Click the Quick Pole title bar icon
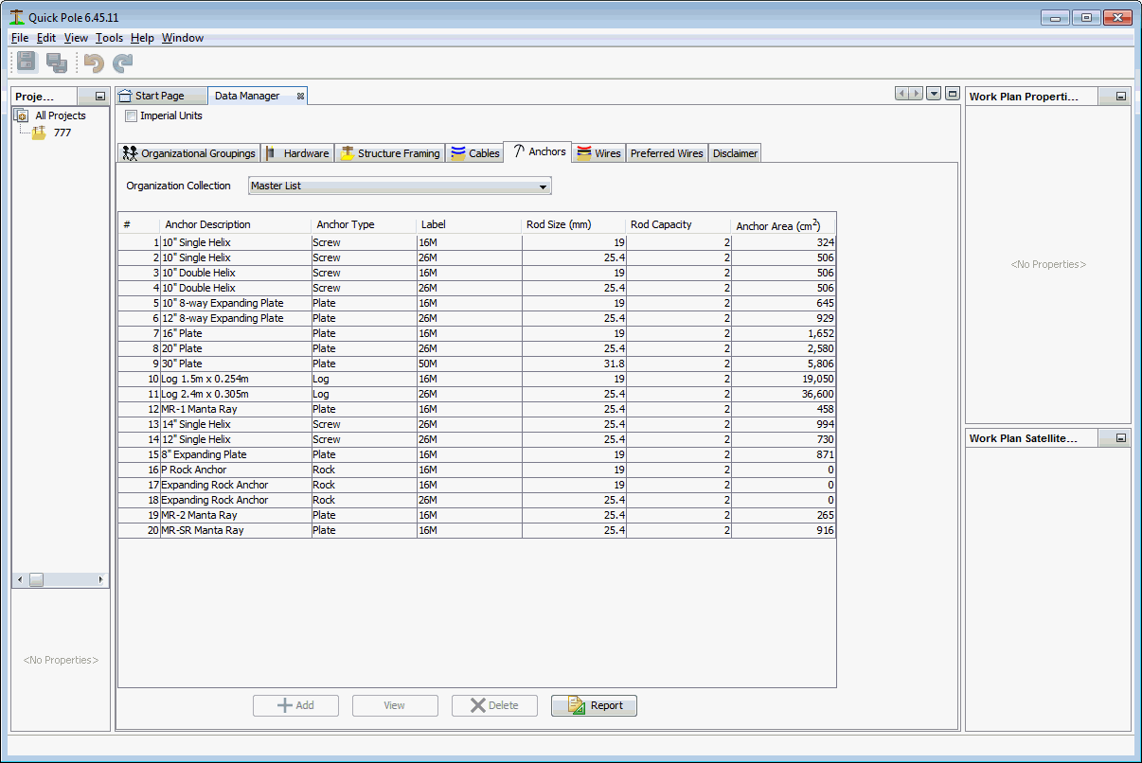 (x=17, y=17)
